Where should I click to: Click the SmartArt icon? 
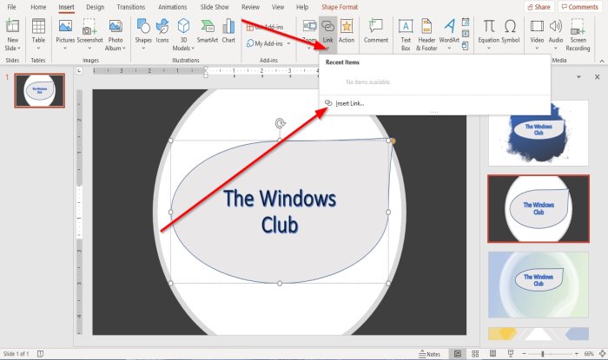[x=208, y=26]
